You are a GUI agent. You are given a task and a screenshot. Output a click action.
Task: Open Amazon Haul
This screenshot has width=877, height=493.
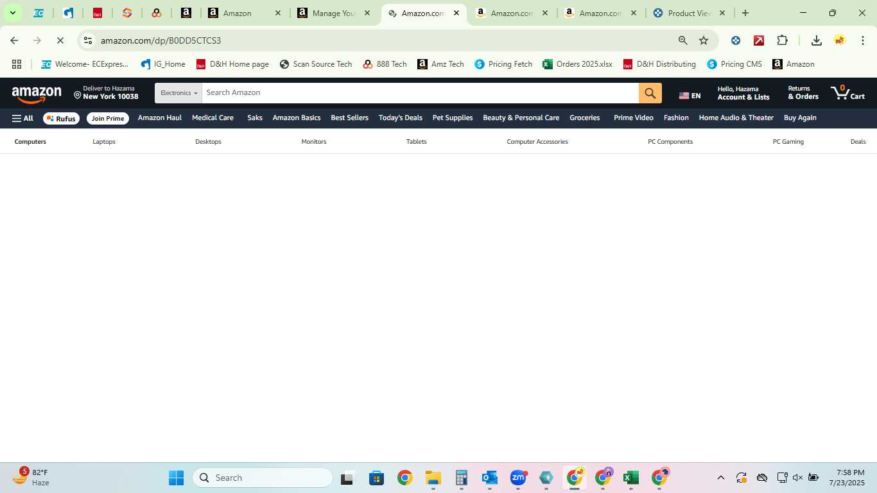(x=160, y=118)
